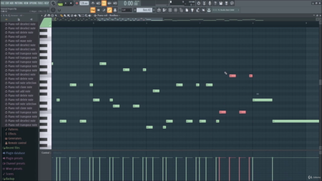Select the playback speaker tool in piano roll
Image resolution: width=322 pixels, height=181 pixels.
90,16
